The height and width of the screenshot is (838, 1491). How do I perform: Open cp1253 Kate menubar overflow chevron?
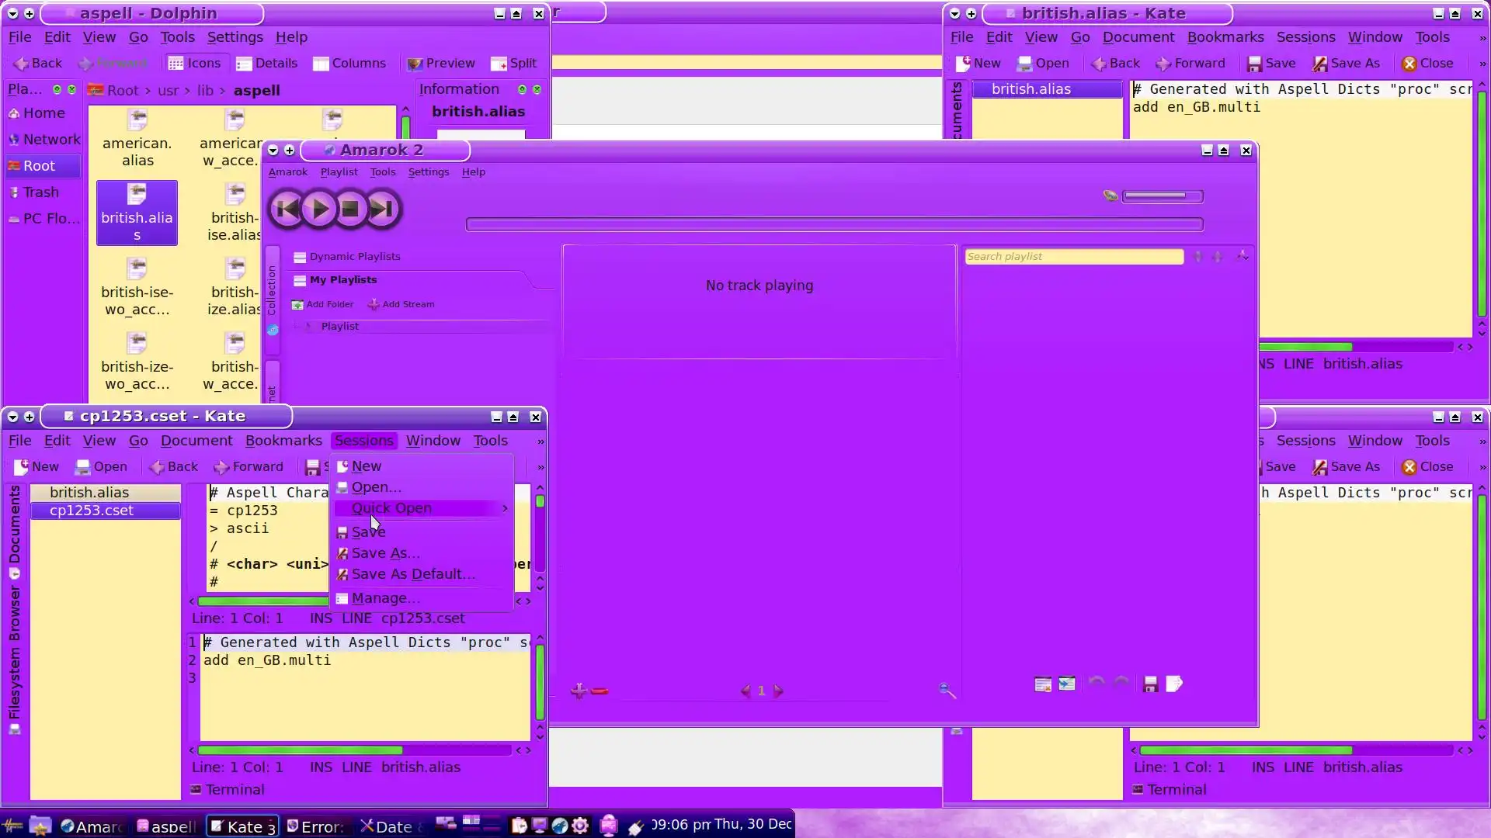(x=540, y=442)
